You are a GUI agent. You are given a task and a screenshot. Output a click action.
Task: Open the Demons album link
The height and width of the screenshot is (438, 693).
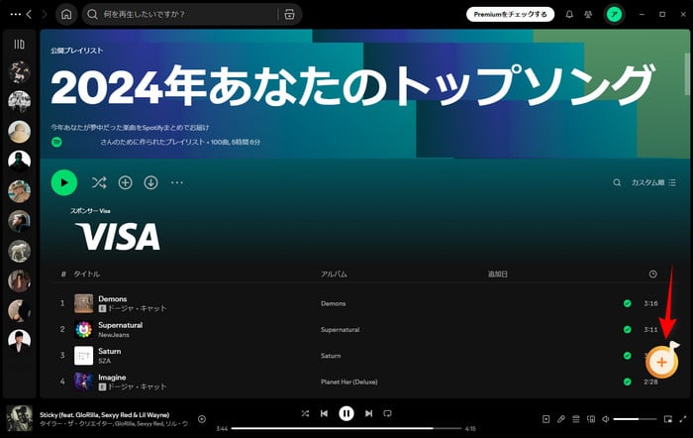(x=334, y=303)
